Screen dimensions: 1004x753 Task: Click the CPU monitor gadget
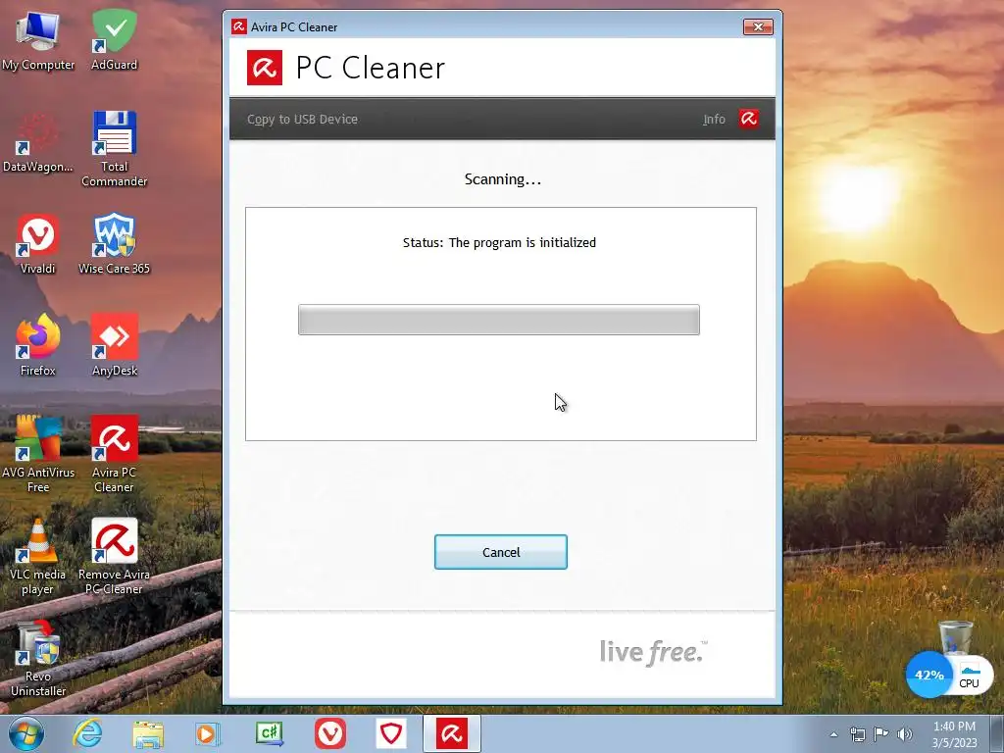[970, 677]
